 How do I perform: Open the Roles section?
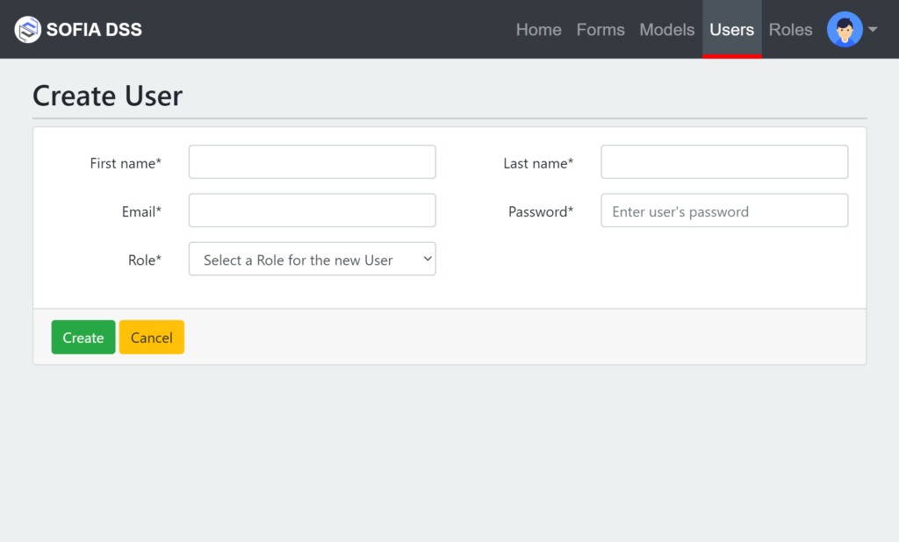click(790, 29)
